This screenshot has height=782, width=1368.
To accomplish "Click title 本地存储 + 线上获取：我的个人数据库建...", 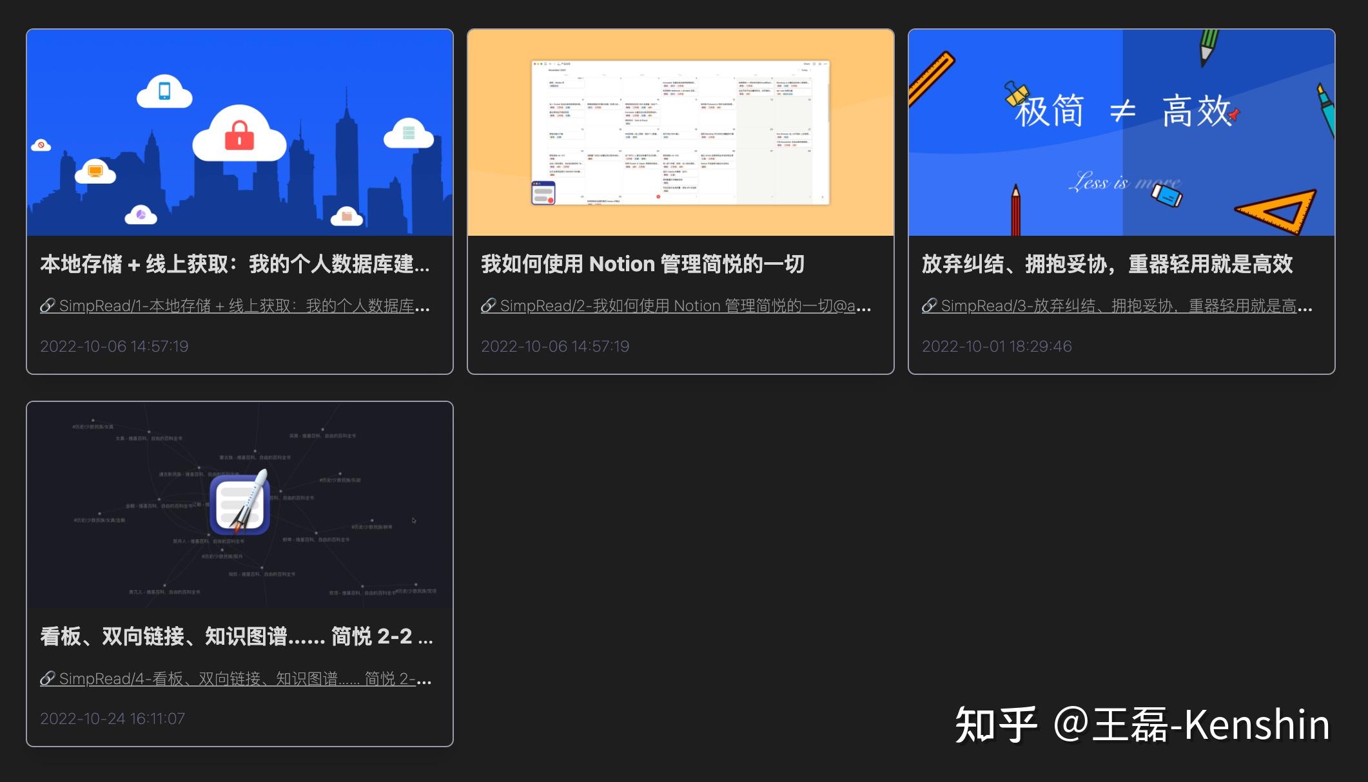I will click(x=235, y=264).
